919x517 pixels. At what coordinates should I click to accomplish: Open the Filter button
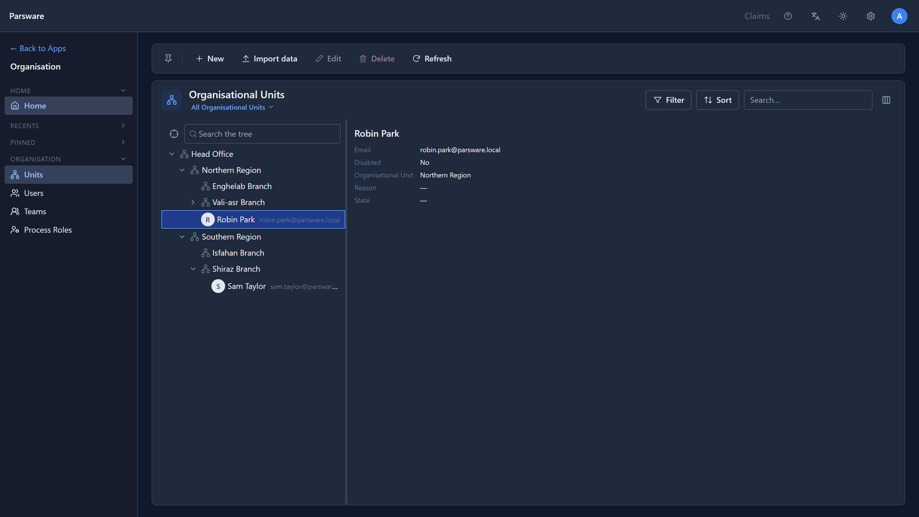coord(669,100)
